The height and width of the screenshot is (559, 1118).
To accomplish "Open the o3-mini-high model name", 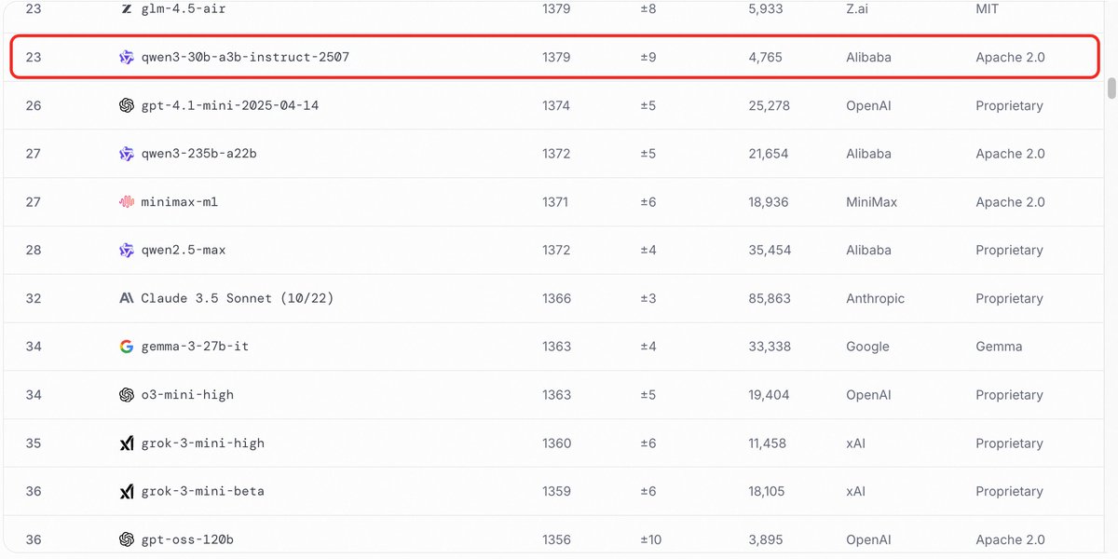I will coord(187,395).
